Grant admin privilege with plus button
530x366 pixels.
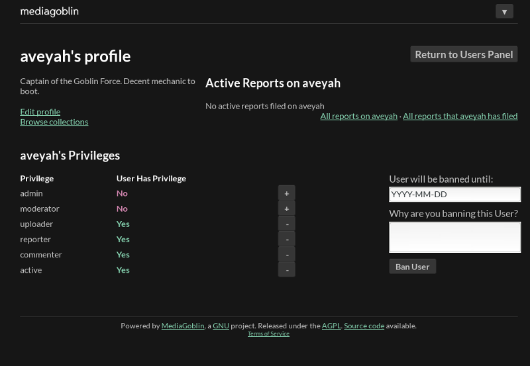[287, 193]
